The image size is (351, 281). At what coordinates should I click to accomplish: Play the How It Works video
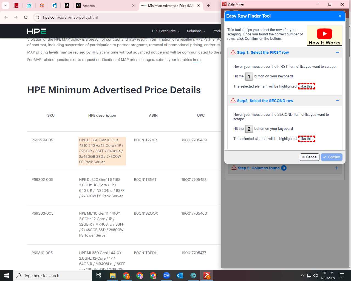[x=325, y=35]
